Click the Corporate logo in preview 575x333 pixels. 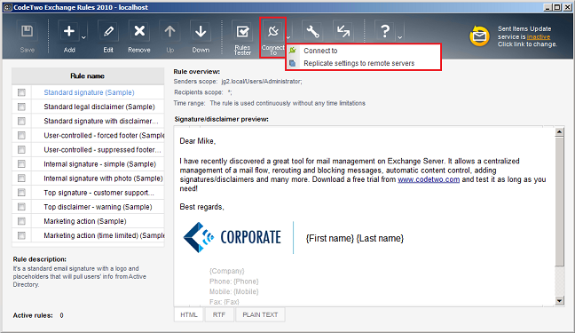click(x=232, y=238)
